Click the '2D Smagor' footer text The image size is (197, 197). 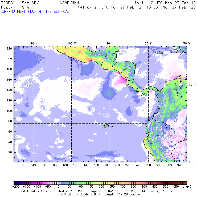tap(132, 195)
